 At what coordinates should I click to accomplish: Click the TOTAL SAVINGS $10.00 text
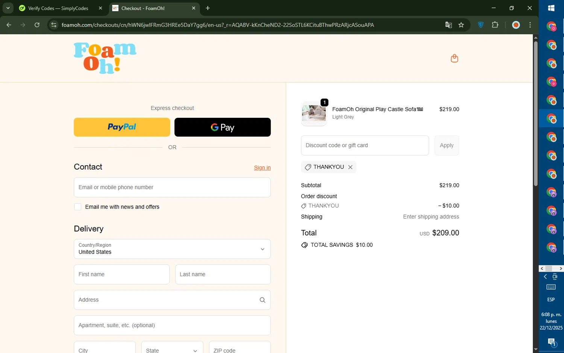tap(341, 245)
